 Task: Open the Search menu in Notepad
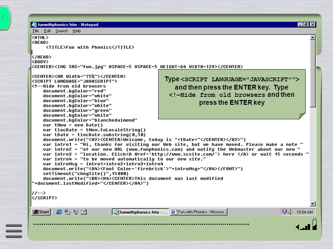62,31
